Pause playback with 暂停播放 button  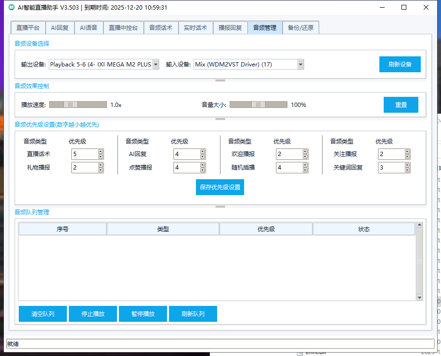point(143,314)
